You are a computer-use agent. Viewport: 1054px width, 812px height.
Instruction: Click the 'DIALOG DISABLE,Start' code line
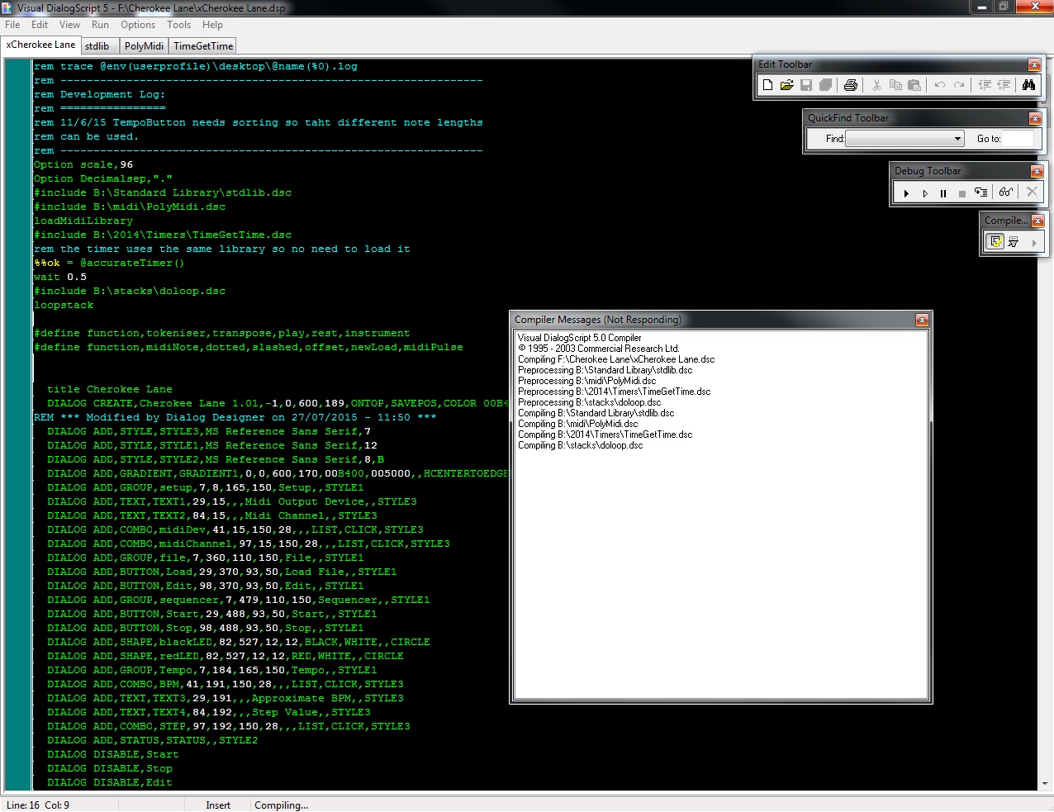coord(113,754)
